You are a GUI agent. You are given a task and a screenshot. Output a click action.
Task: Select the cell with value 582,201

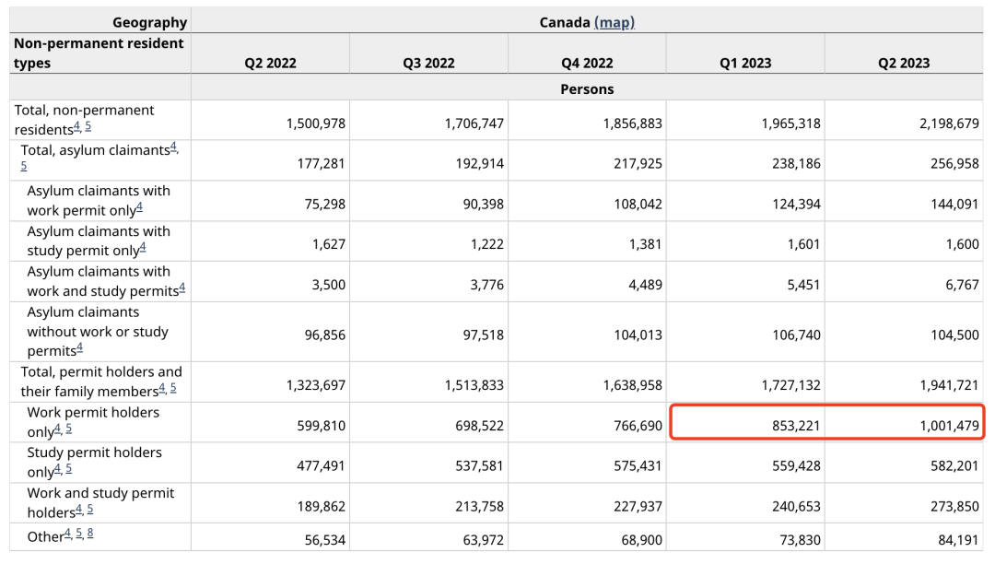[x=904, y=463]
